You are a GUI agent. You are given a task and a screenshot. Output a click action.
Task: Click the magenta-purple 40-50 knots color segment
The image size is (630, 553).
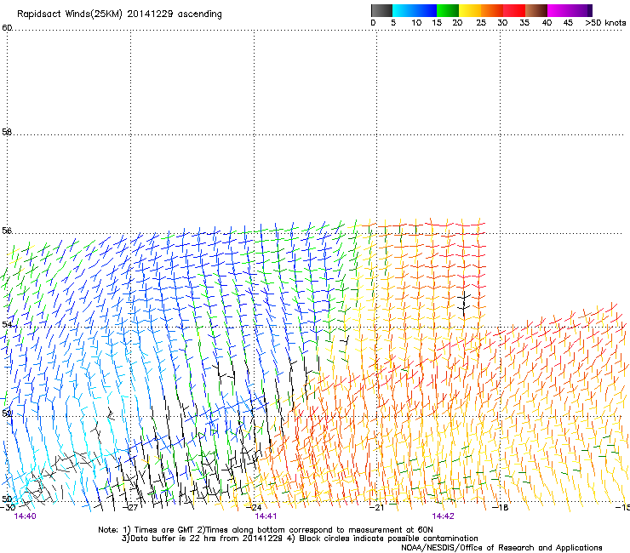(x=570, y=10)
